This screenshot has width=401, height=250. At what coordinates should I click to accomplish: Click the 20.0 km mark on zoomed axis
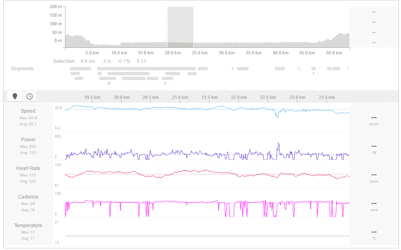pos(121,97)
